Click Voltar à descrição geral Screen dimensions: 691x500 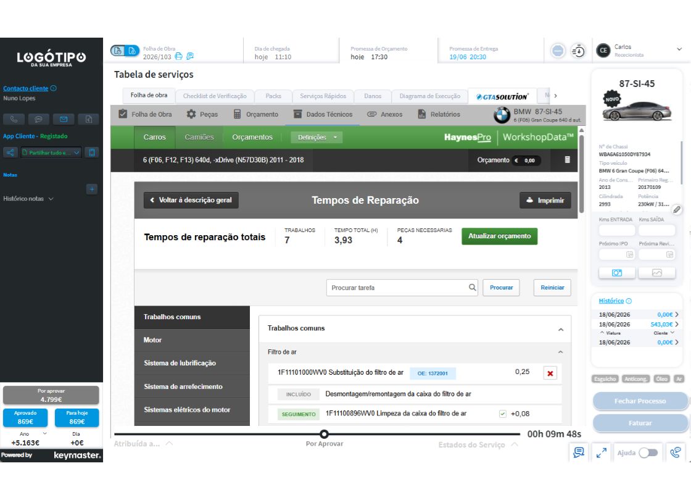(x=191, y=200)
